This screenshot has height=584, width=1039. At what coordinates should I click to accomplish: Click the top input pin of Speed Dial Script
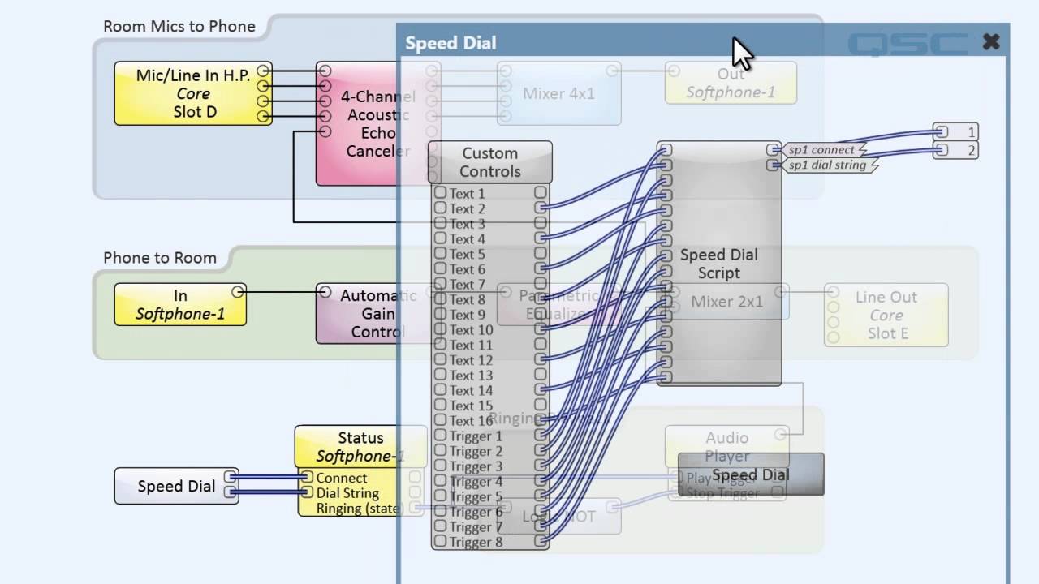pyautogui.click(x=666, y=149)
